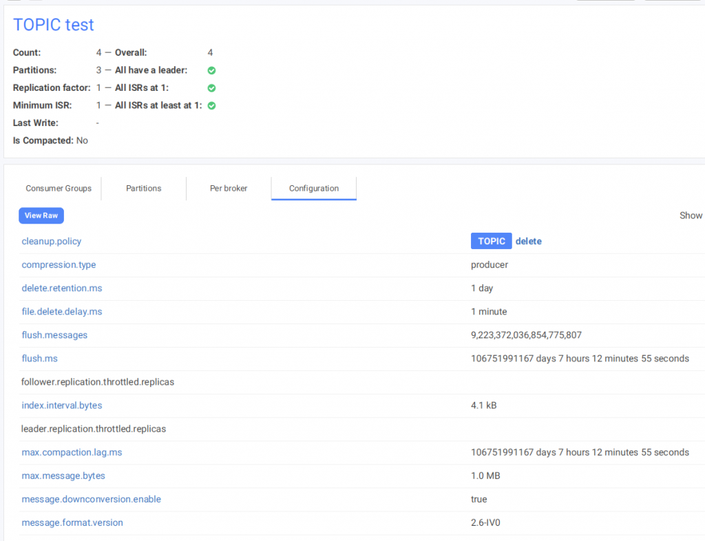Open the max.message.bytes link
This screenshot has height=541, width=705.
pos(63,476)
